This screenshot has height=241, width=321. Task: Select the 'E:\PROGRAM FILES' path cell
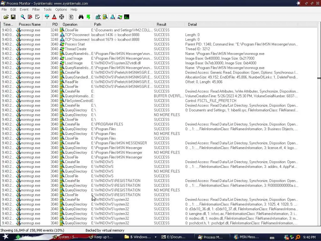click(107, 124)
